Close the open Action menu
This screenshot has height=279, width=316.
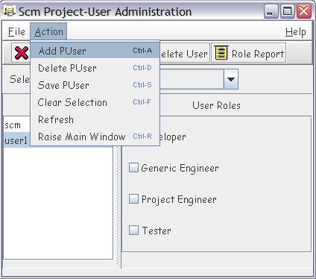pos(48,31)
